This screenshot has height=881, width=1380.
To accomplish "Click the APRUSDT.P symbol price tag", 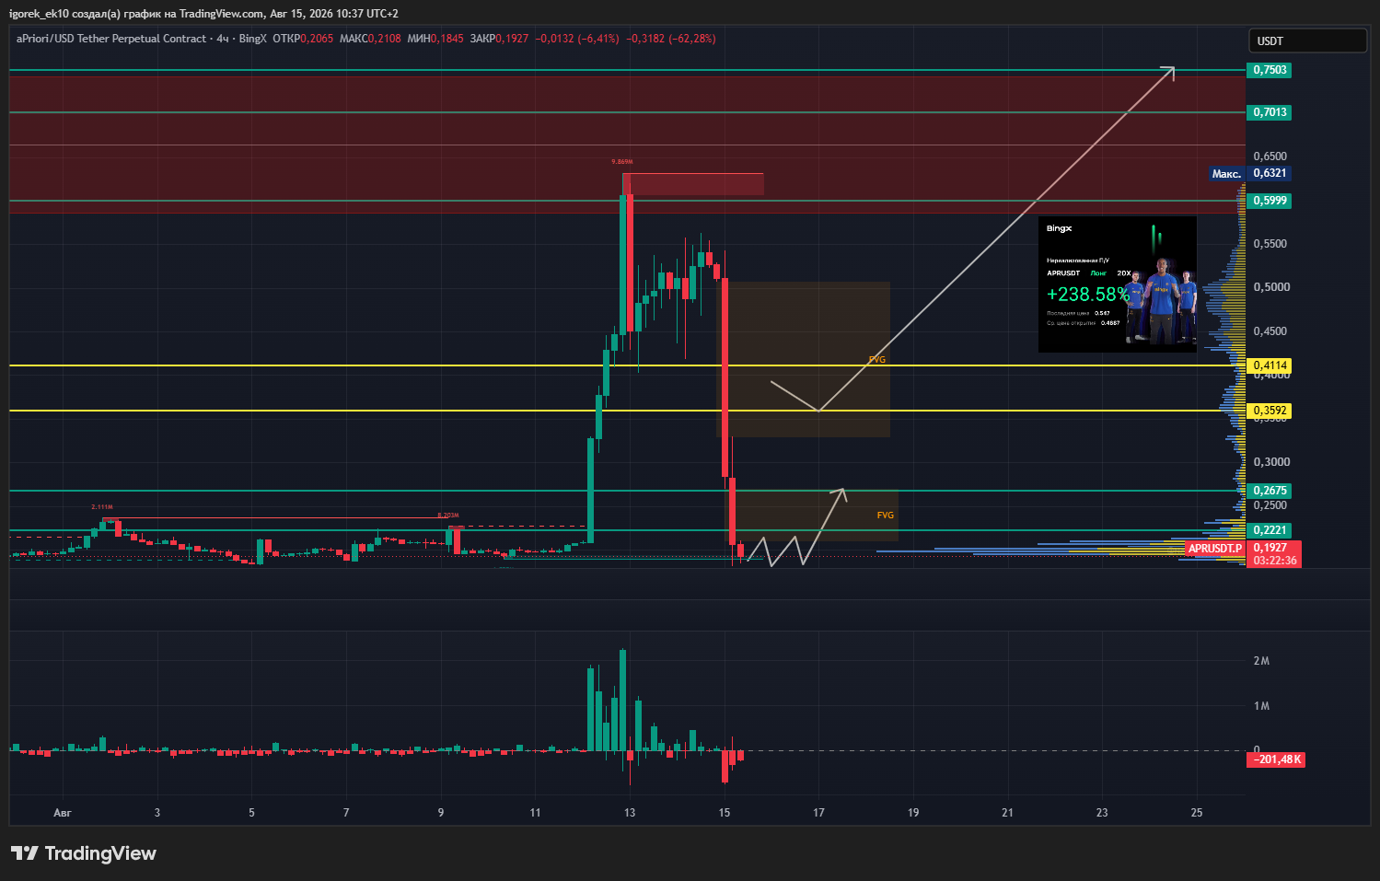I will coord(1215,549).
